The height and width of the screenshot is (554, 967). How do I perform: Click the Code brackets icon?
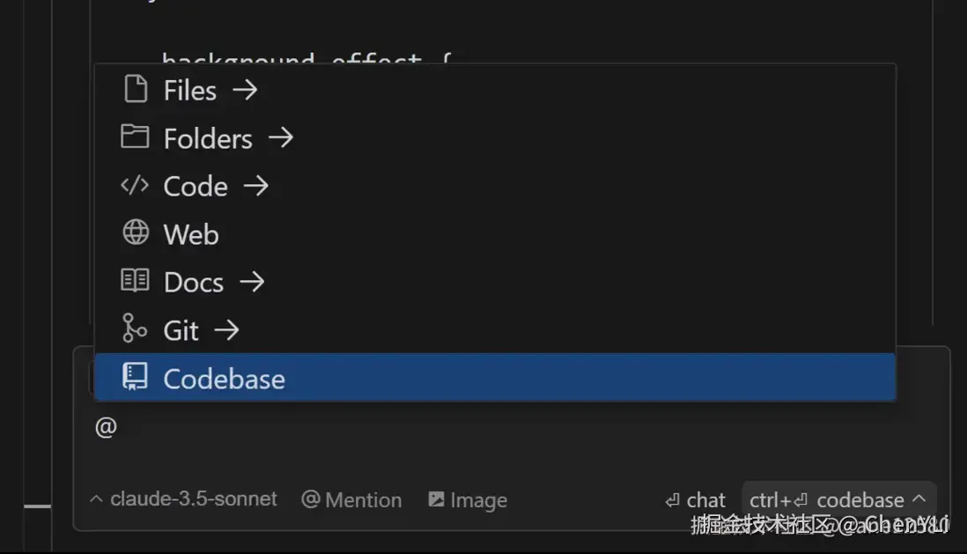(x=135, y=185)
